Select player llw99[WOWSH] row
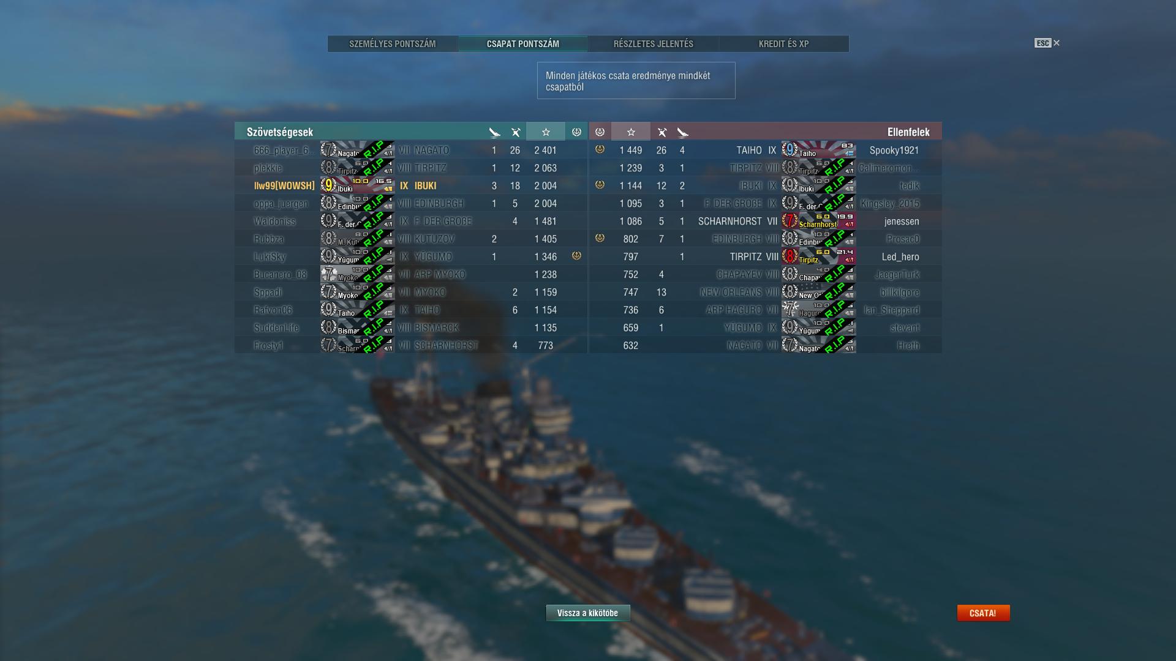 [x=410, y=185]
